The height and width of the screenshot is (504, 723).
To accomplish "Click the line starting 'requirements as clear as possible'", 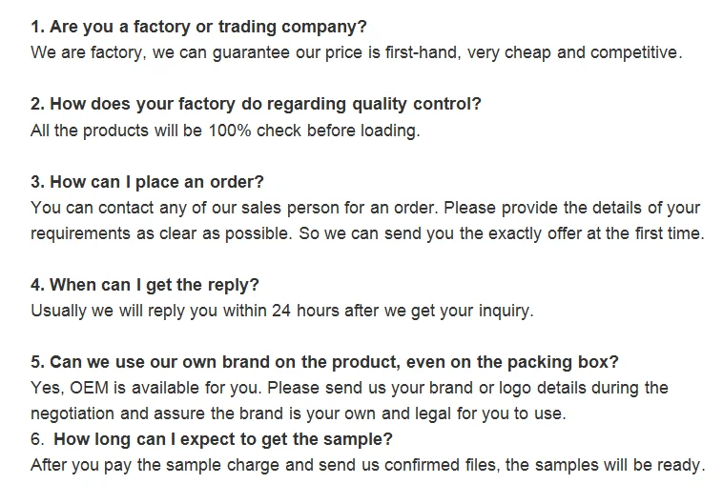I will pyautogui.click(x=366, y=233).
